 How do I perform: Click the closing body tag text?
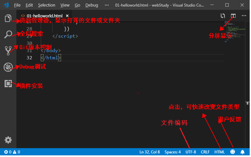[51, 50]
